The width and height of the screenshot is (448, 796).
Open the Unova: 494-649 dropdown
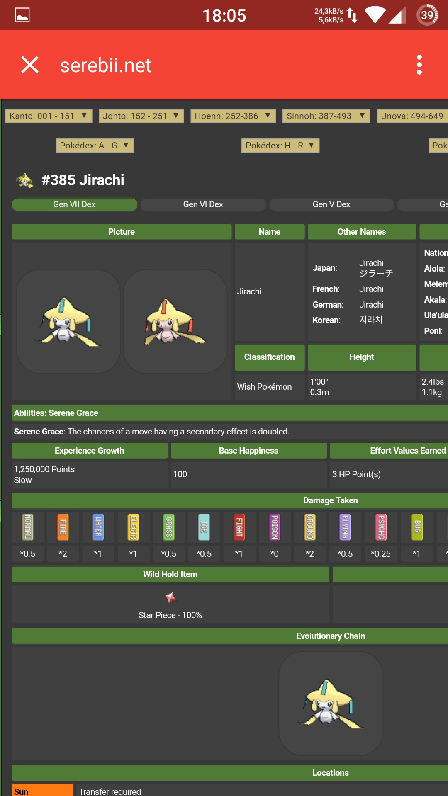pyautogui.click(x=412, y=116)
